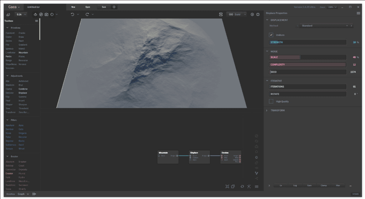Screen dimensions: 365x199
Task: Click the refresh loop icon in graph toolbar
Action: (242, 187)
